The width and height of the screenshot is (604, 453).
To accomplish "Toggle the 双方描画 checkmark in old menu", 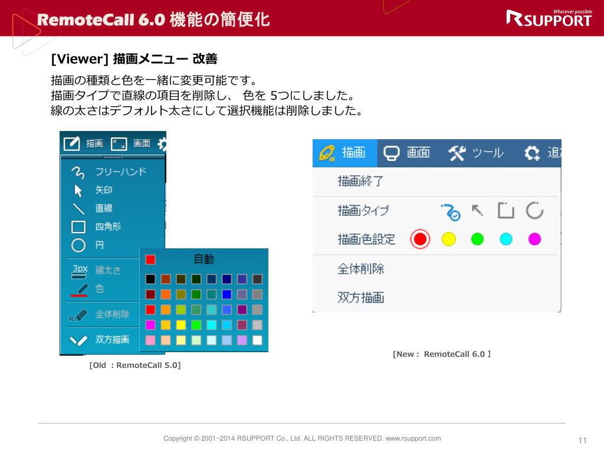I will click(78, 340).
